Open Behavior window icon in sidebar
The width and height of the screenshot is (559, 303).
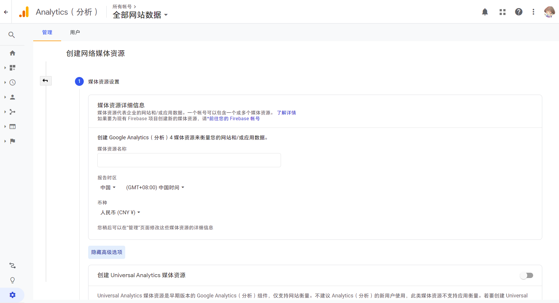[x=12, y=126]
